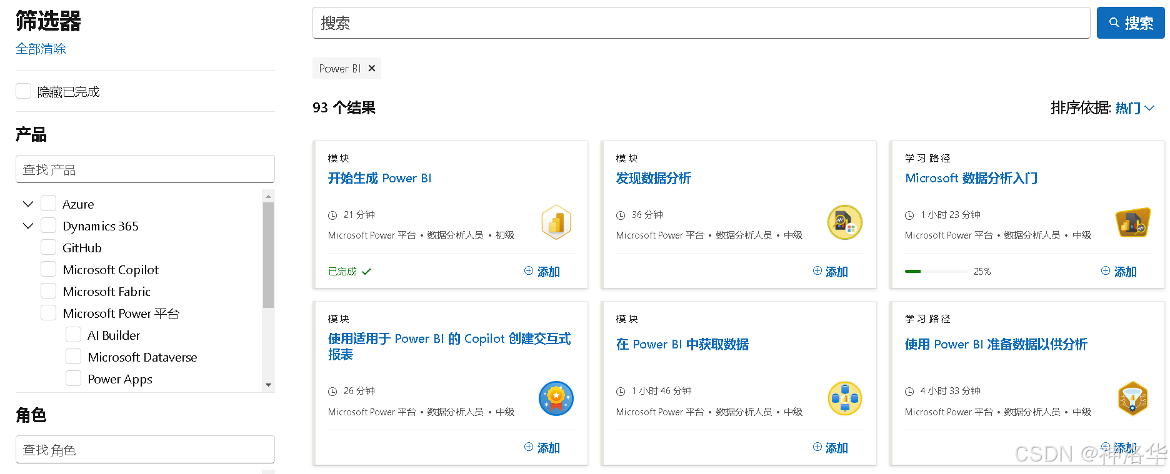
Task: Click the 已完成 checkmark icon
Action: (366, 272)
